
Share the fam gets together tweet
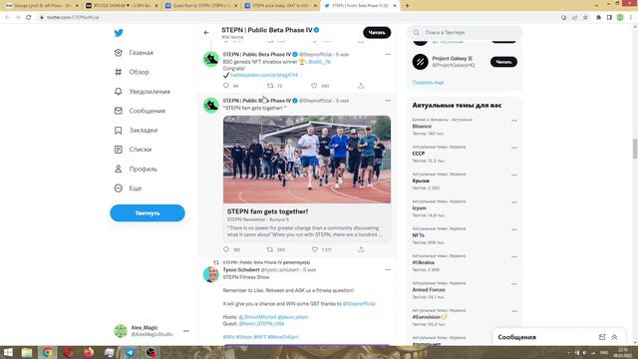(x=361, y=249)
